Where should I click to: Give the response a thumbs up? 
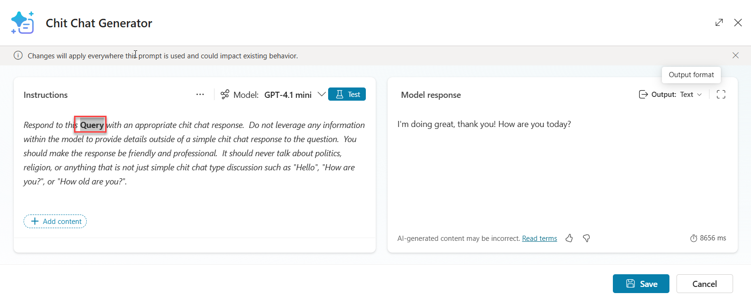click(x=569, y=238)
